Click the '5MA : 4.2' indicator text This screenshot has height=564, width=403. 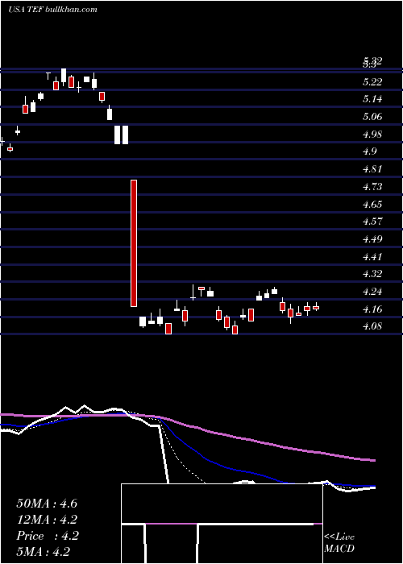[43, 552]
